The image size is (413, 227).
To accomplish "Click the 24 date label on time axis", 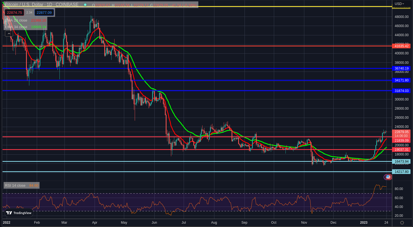I will click(x=386, y=223).
